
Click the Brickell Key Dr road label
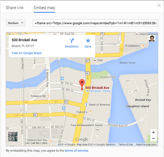pyautogui.click(x=118, y=125)
